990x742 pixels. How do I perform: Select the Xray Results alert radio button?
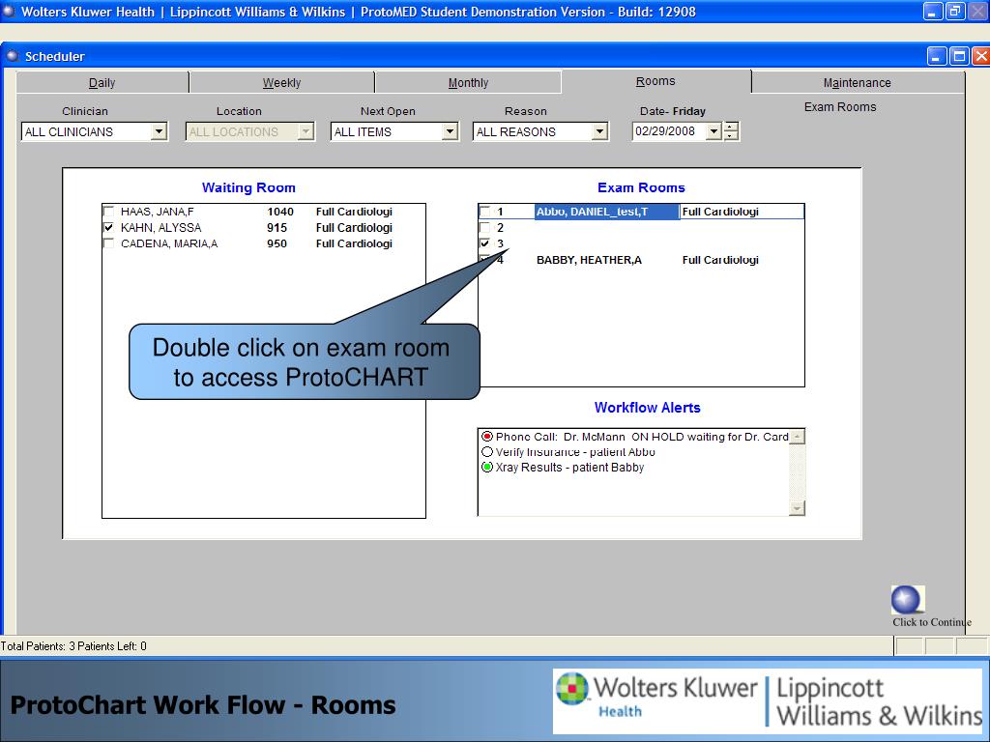pos(487,468)
